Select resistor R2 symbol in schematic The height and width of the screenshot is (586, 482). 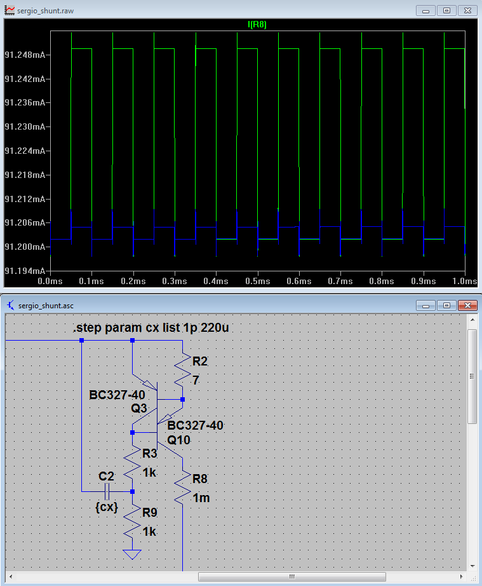click(182, 370)
